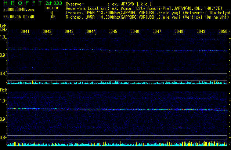Click time marker 0050
Image resolution: width=231 pixels, height=150 pixels.
[x=223, y=31]
